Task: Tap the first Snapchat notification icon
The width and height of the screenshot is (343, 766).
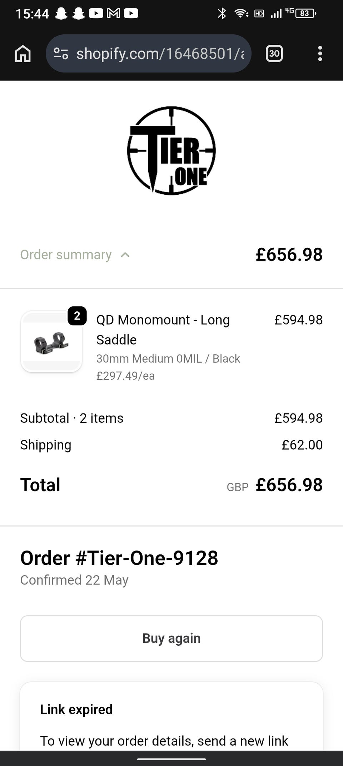Action: point(61,14)
